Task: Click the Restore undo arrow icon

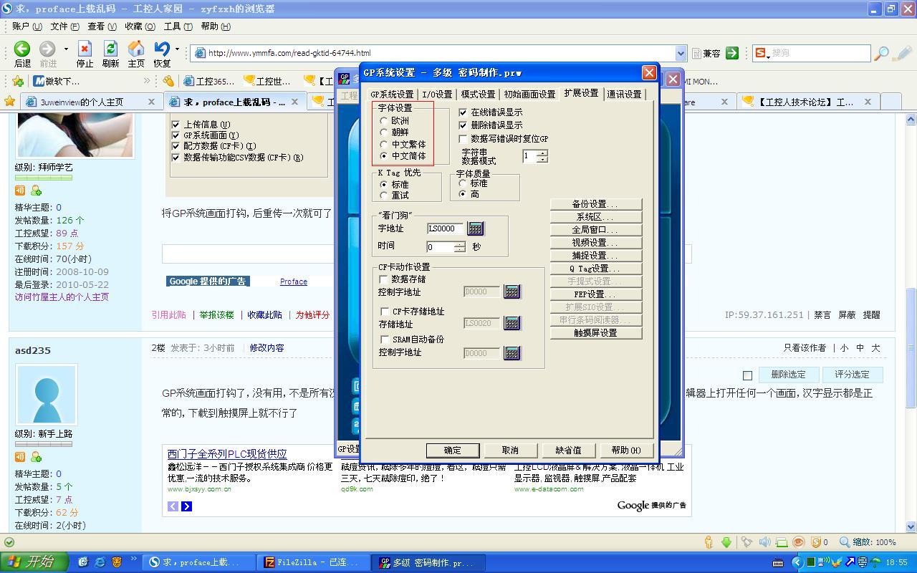Action: point(162,49)
